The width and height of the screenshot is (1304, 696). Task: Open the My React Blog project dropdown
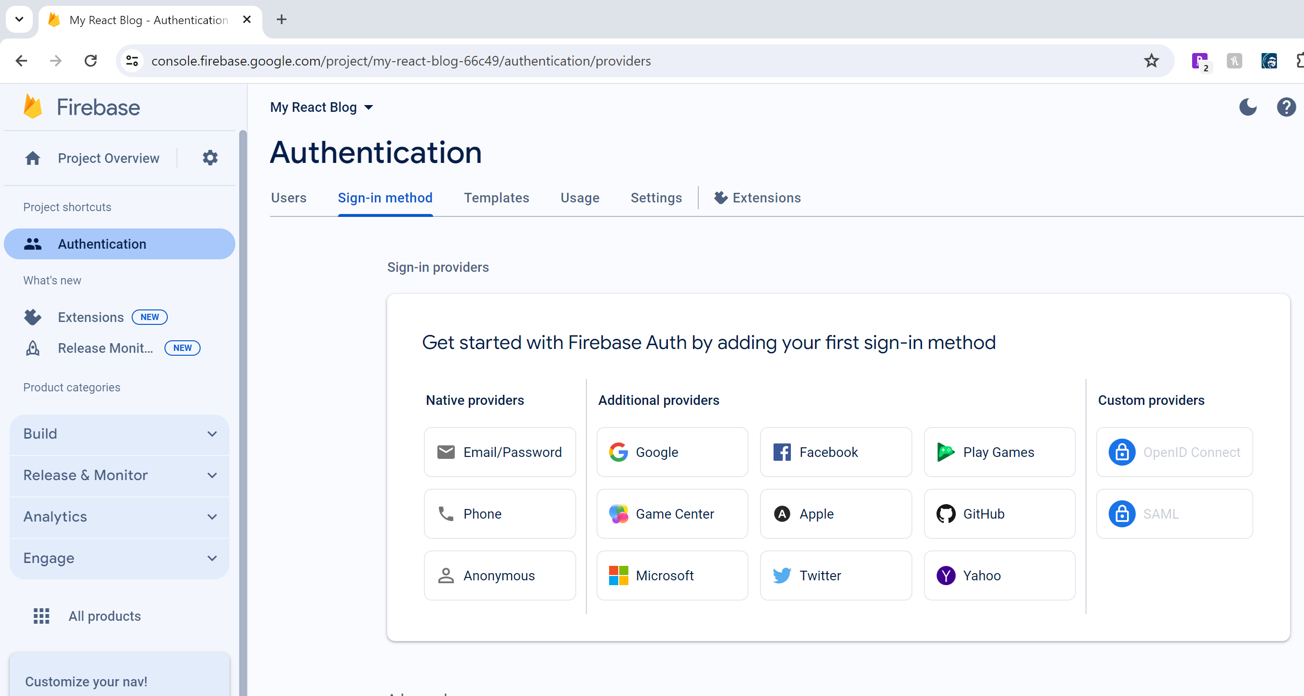click(x=322, y=107)
